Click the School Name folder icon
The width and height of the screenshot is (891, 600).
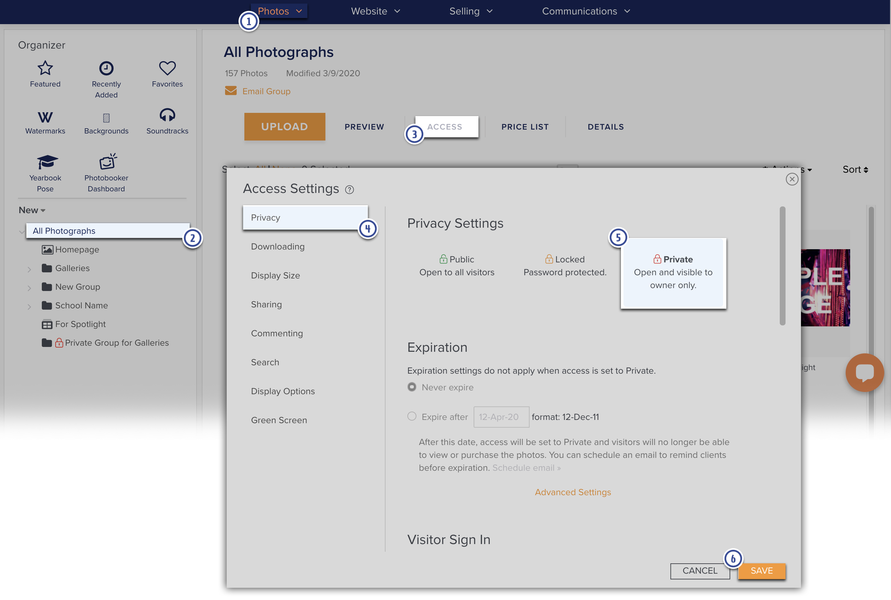coord(47,305)
